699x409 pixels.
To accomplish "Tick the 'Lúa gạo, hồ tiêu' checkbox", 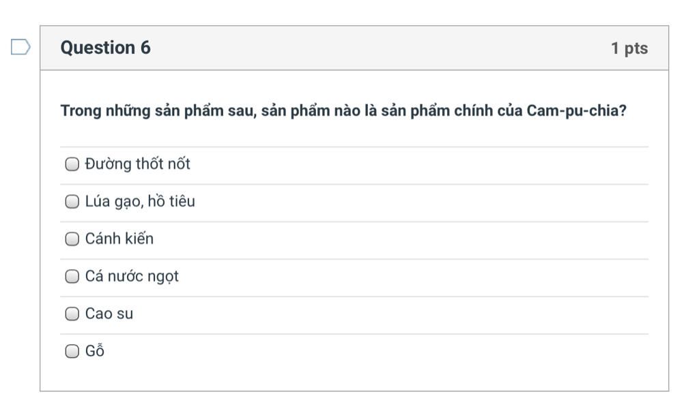I will pos(72,202).
